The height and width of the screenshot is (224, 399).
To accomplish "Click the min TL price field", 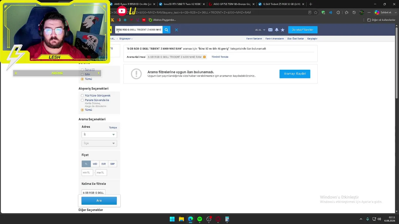I will pyautogui.click(x=87, y=173).
